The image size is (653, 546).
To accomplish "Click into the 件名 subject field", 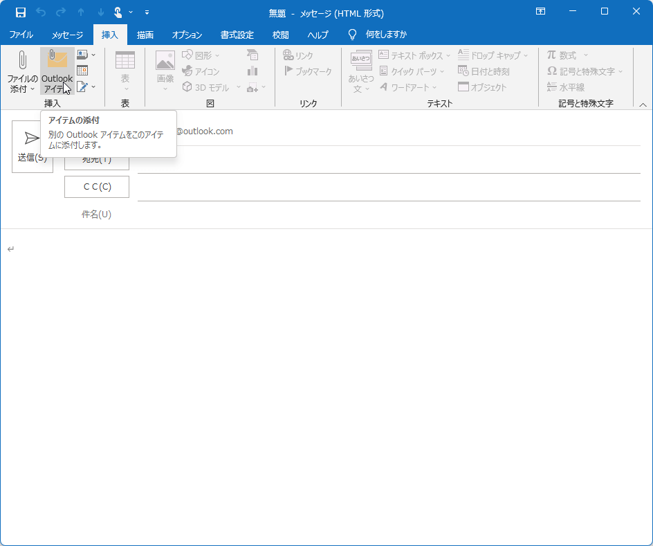I will point(389,215).
